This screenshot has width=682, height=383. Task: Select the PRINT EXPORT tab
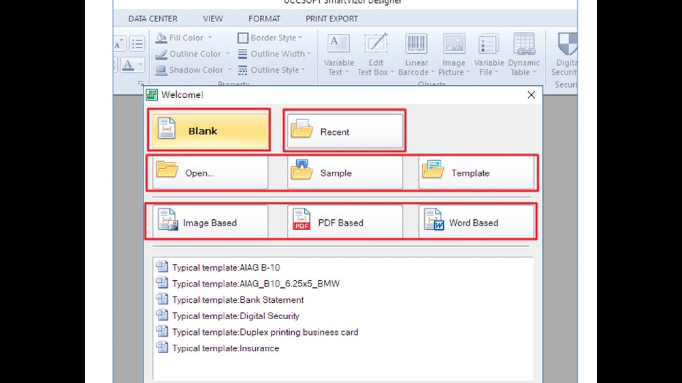331,19
